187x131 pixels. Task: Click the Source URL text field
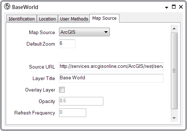pyautogui.click(x=111, y=67)
